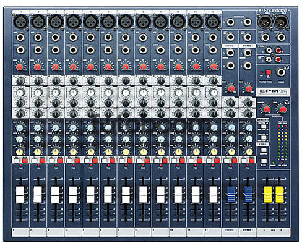Click channel 3 insert jack
This screenshot has height=246, width=302.
tap(55, 50)
